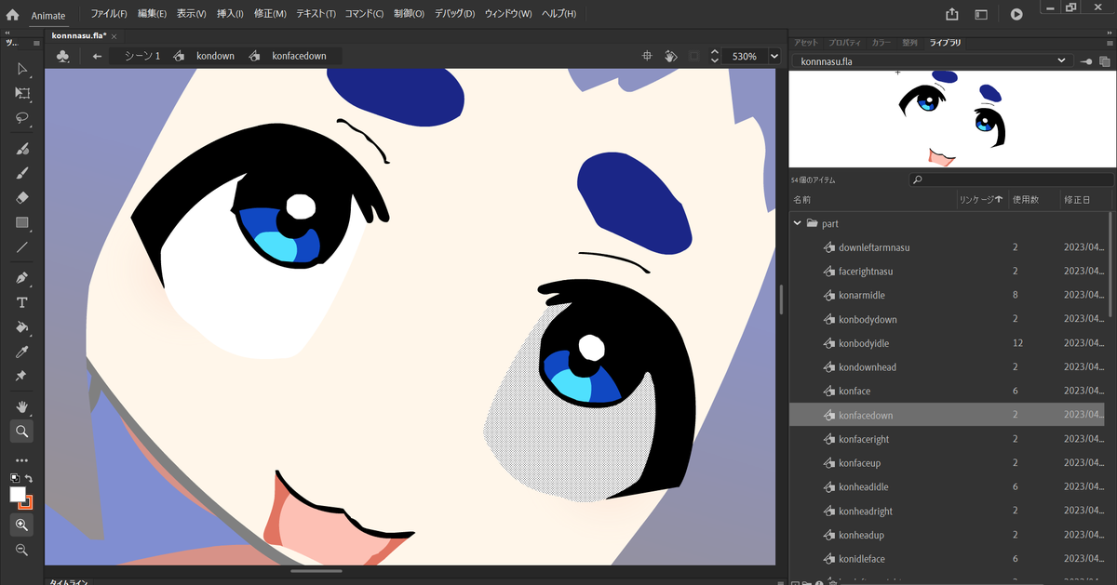
Task: Play the test movie button
Action: pos(1016,14)
